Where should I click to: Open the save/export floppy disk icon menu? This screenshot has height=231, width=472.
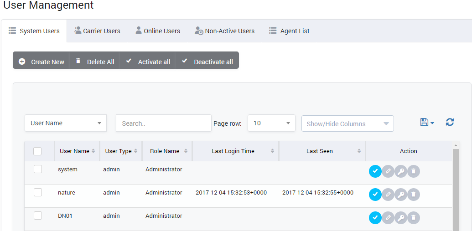pyautogui.click(x=426, y=122)
